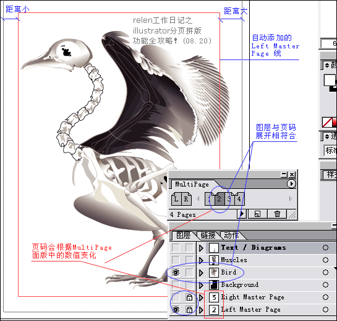This screenshot has height=321, width=337.
Task: Click the Bird layer thumbnail
Action: 214,273
